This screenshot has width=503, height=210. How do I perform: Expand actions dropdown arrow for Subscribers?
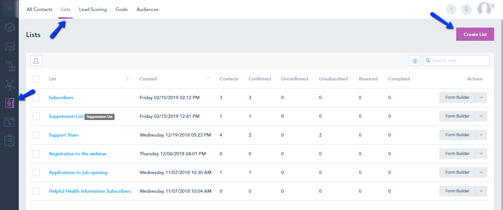[x=481, y=98]
